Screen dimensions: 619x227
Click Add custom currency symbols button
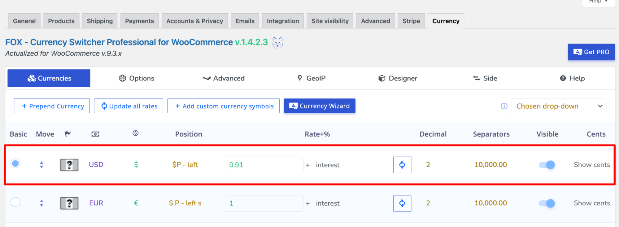pyautogui.click(x=224, y=106)
